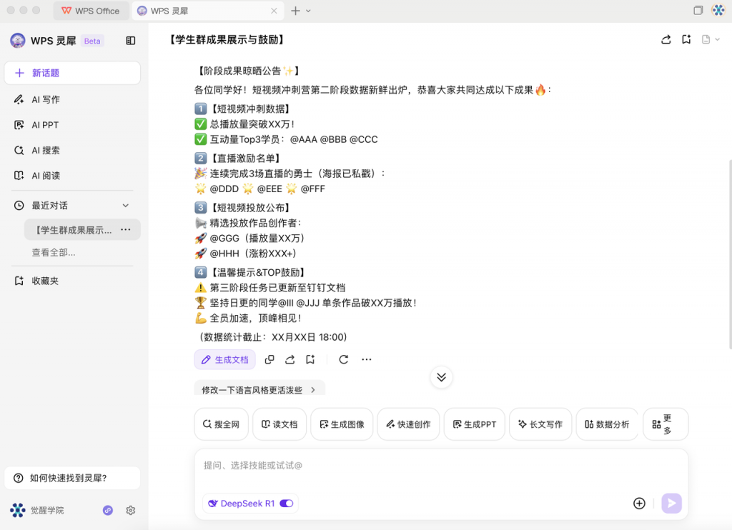Jump to bottom with double-chevron button
The image size is (732, 530).
tap(441, 377)
